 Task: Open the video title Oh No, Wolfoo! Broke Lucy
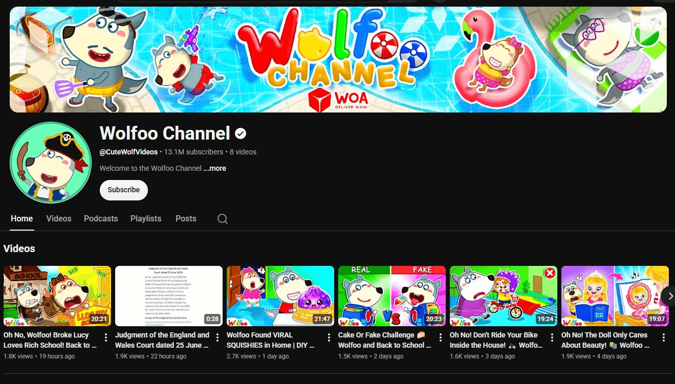50,340
